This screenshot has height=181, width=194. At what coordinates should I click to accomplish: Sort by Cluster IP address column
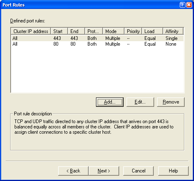pos(31,31)
